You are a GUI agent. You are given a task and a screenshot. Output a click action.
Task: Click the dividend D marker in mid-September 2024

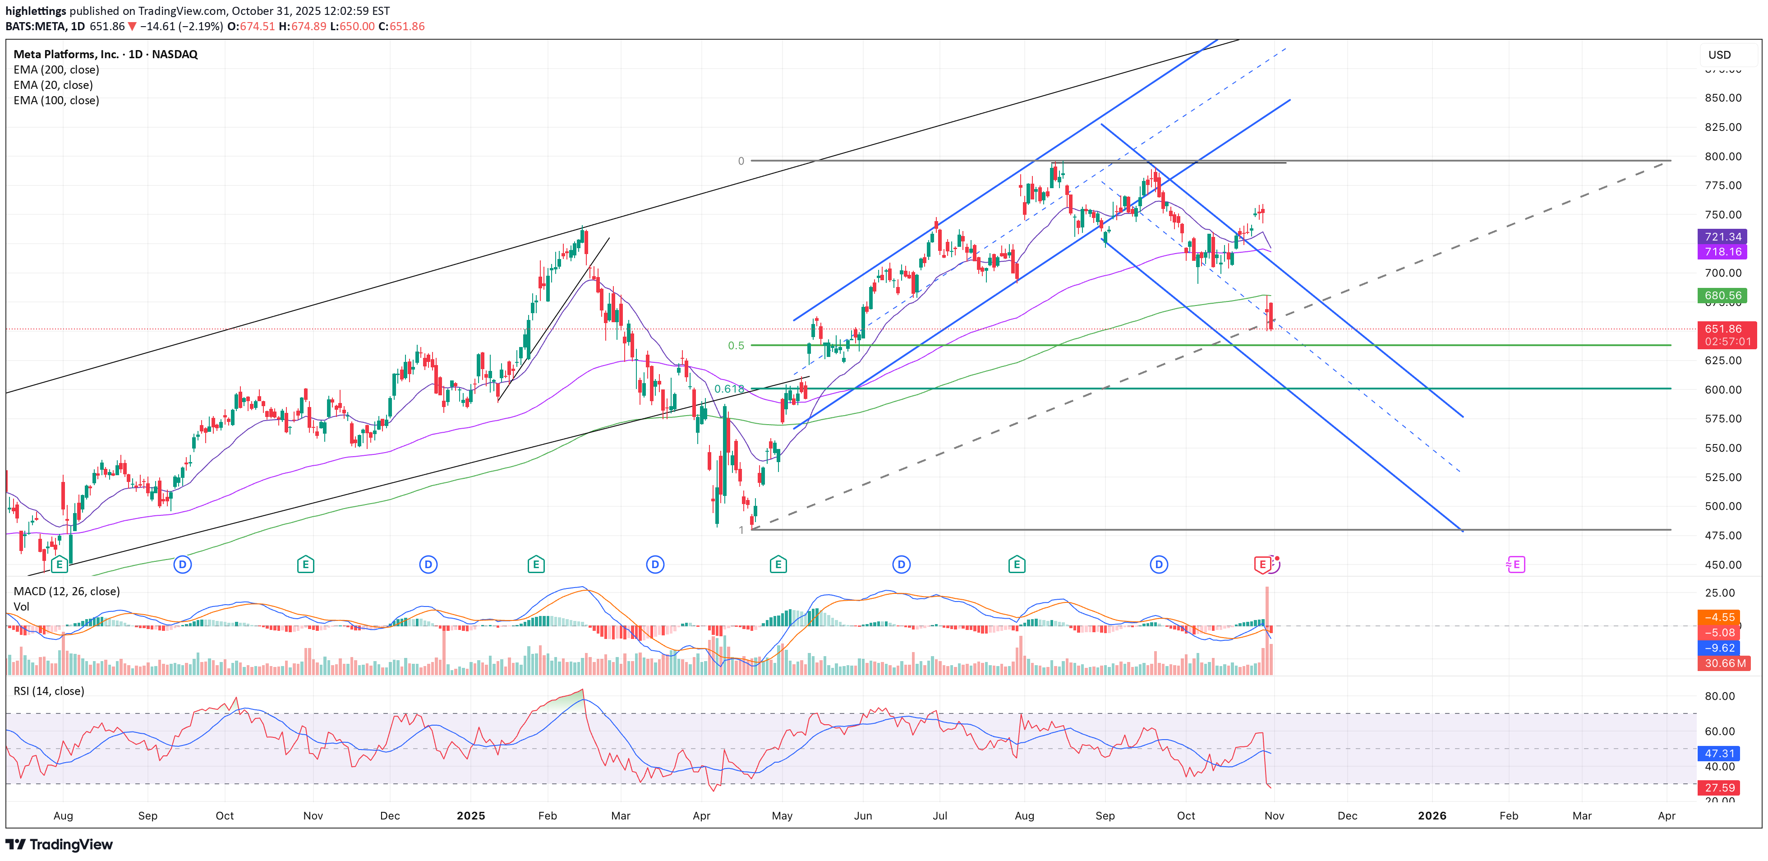click(x=182, y=565)
